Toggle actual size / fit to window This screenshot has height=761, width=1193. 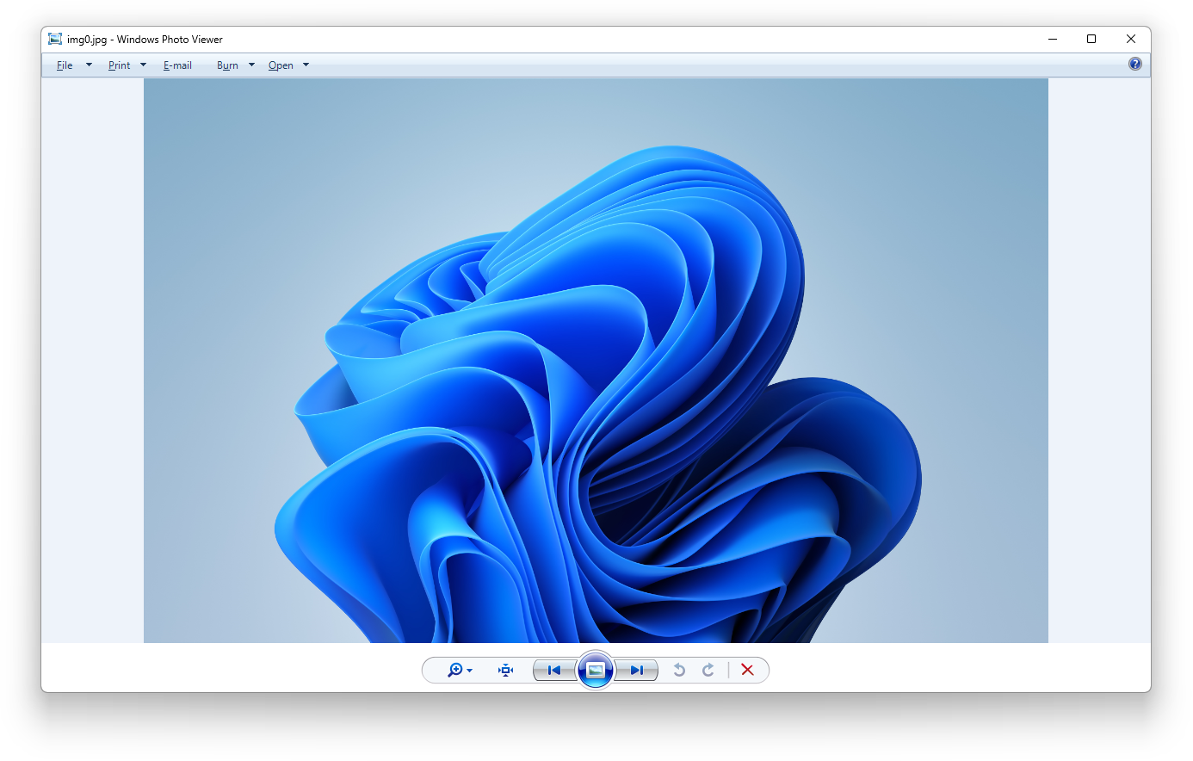pyautogui.click(x=506, y=670)
